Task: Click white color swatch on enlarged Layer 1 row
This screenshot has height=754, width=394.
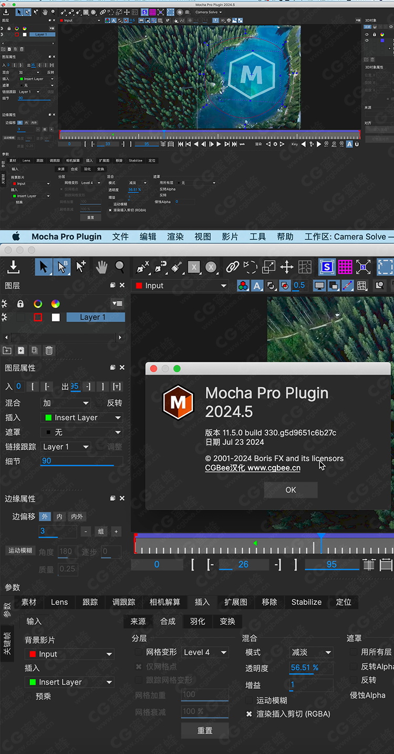Action: coord(56,317)
